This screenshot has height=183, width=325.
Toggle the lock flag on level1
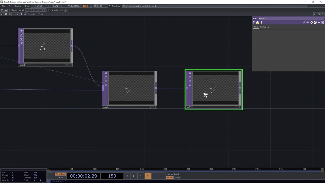[21, 43]
